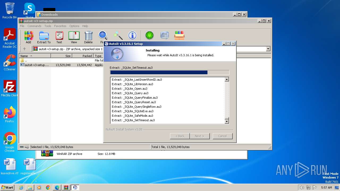Select the registereda... Word document icon

coord(29,167)
